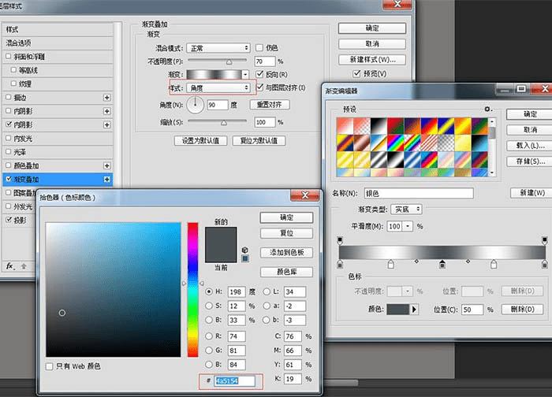Click 添加到色板 button
This screenshot has width=552, height=397.
pyautogui.click(x=286, y=253)
